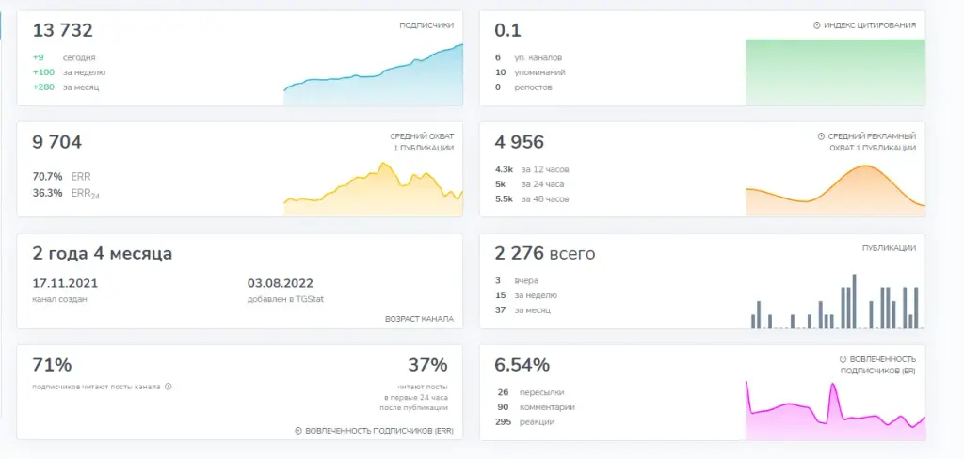This screenshot has height=459, width=964.
Task: Click the '10 упоминаний' row
Action: click(530, 72)
